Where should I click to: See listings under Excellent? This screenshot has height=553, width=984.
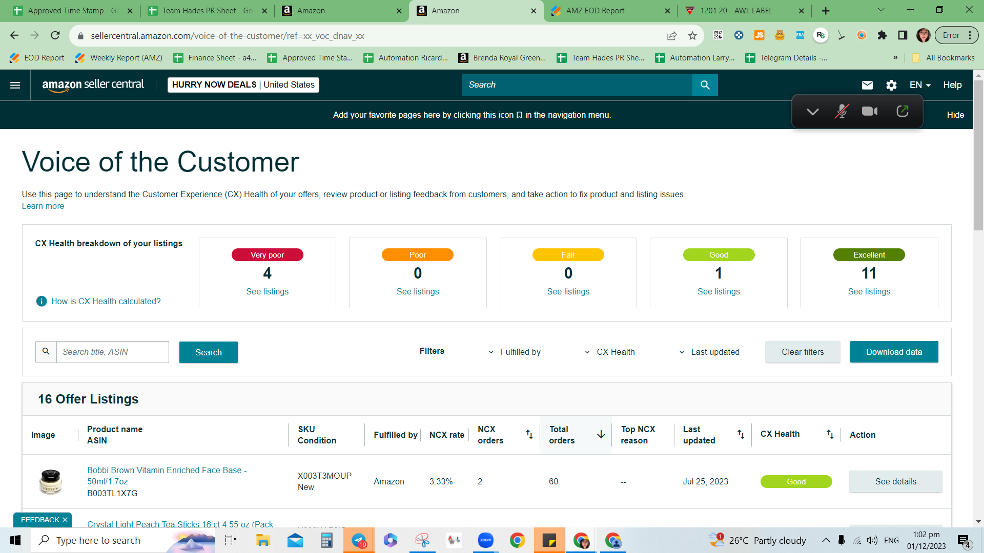(x=869, y=291)
